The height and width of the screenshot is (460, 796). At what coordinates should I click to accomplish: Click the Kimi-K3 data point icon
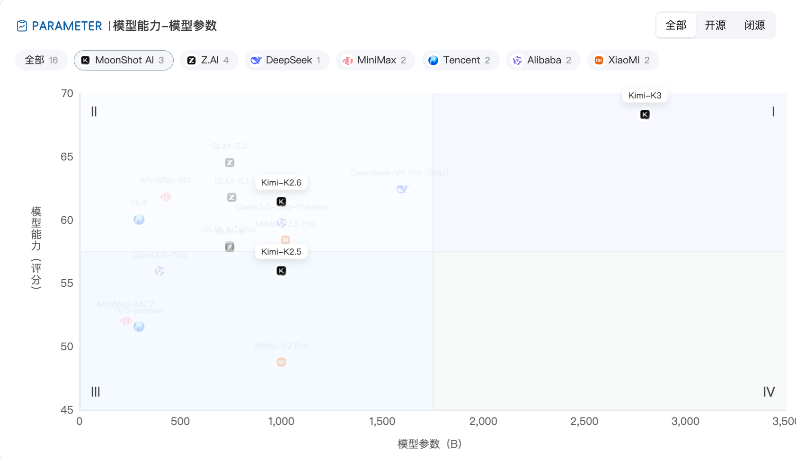coord(645,115)
